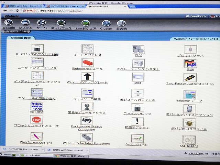220x165 pixels.
Task: Click the localhost:10000/webmin address bar
Action: point(120,11)
